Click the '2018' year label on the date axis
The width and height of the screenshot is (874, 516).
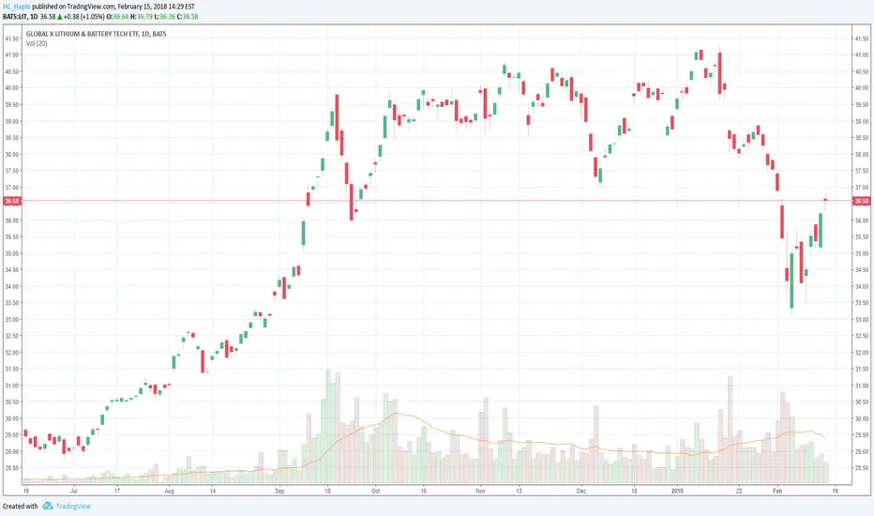[x=677, y=491]
